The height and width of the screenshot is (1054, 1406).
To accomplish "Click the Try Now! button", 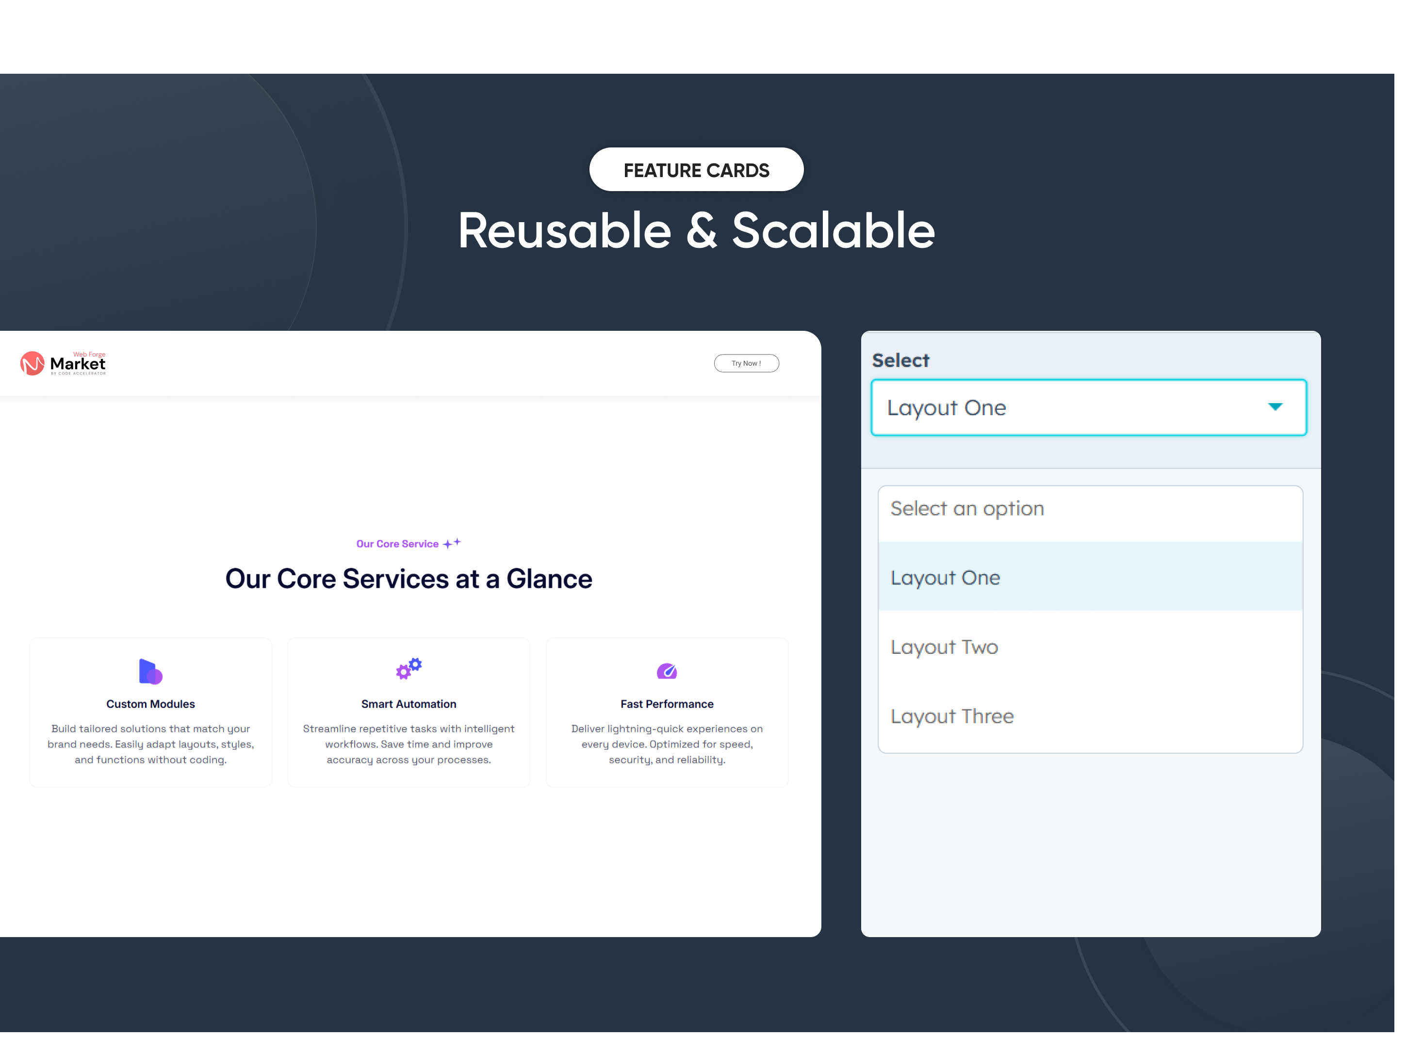I will click(746, 363).
